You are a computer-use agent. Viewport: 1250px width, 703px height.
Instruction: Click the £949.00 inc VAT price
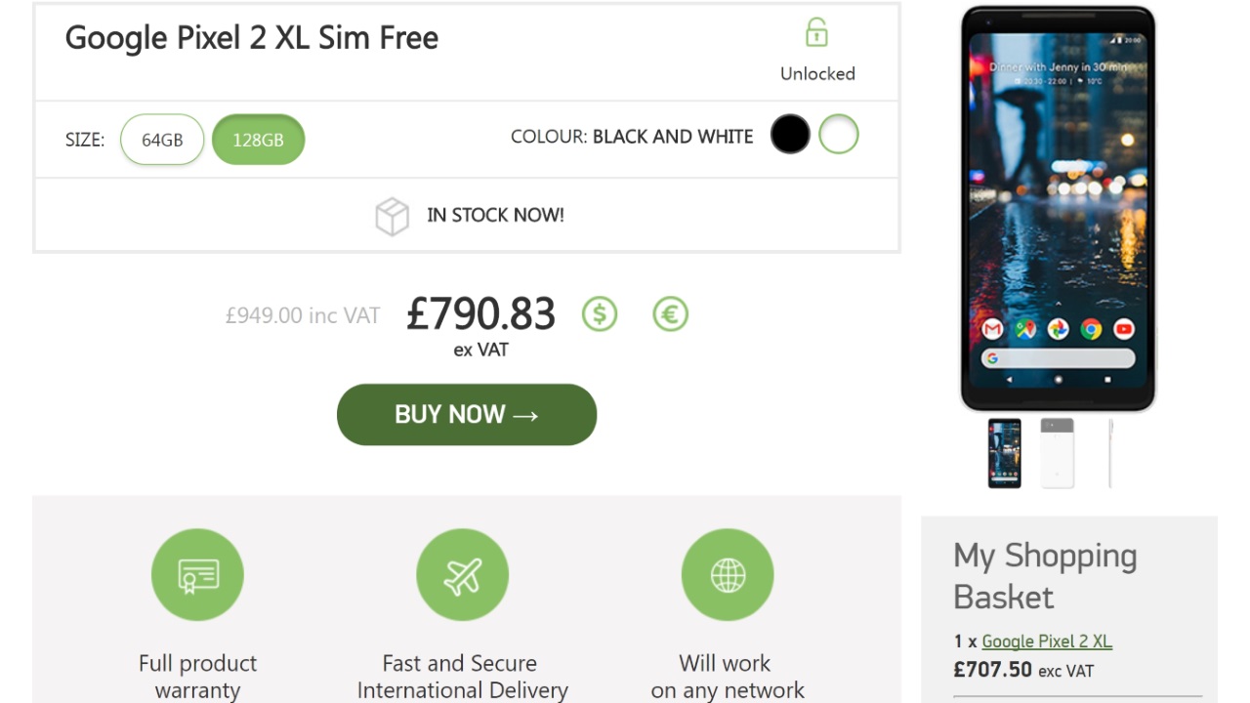click(x=303, y=315)
